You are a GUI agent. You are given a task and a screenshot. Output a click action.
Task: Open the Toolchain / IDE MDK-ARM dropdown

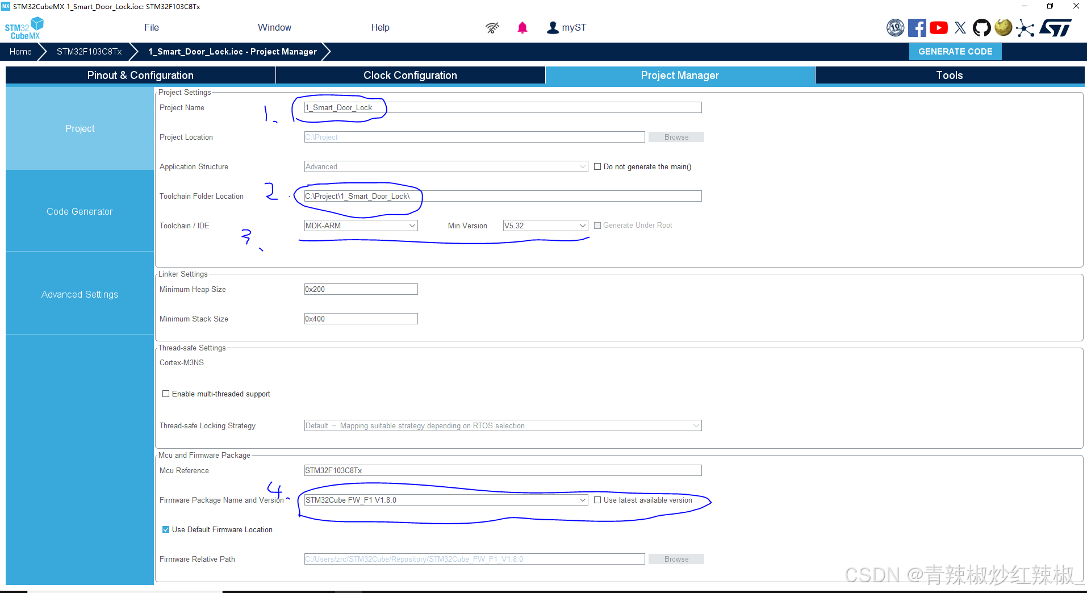click(361, 225)
